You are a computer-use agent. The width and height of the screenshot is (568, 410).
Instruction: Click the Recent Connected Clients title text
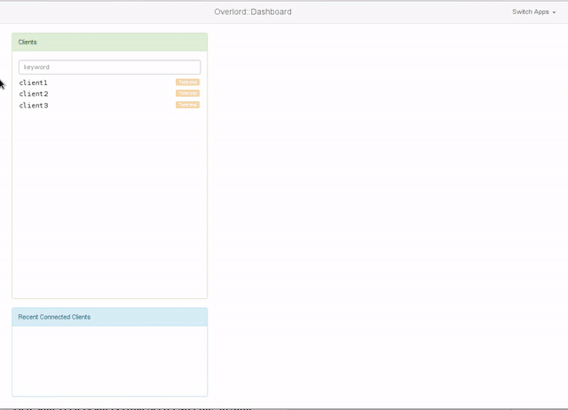54,317
